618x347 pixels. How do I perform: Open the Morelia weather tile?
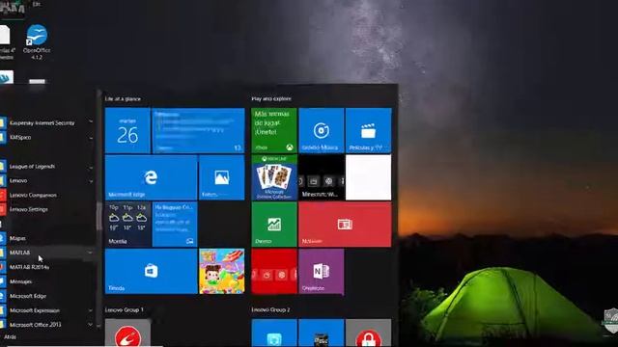127,225
